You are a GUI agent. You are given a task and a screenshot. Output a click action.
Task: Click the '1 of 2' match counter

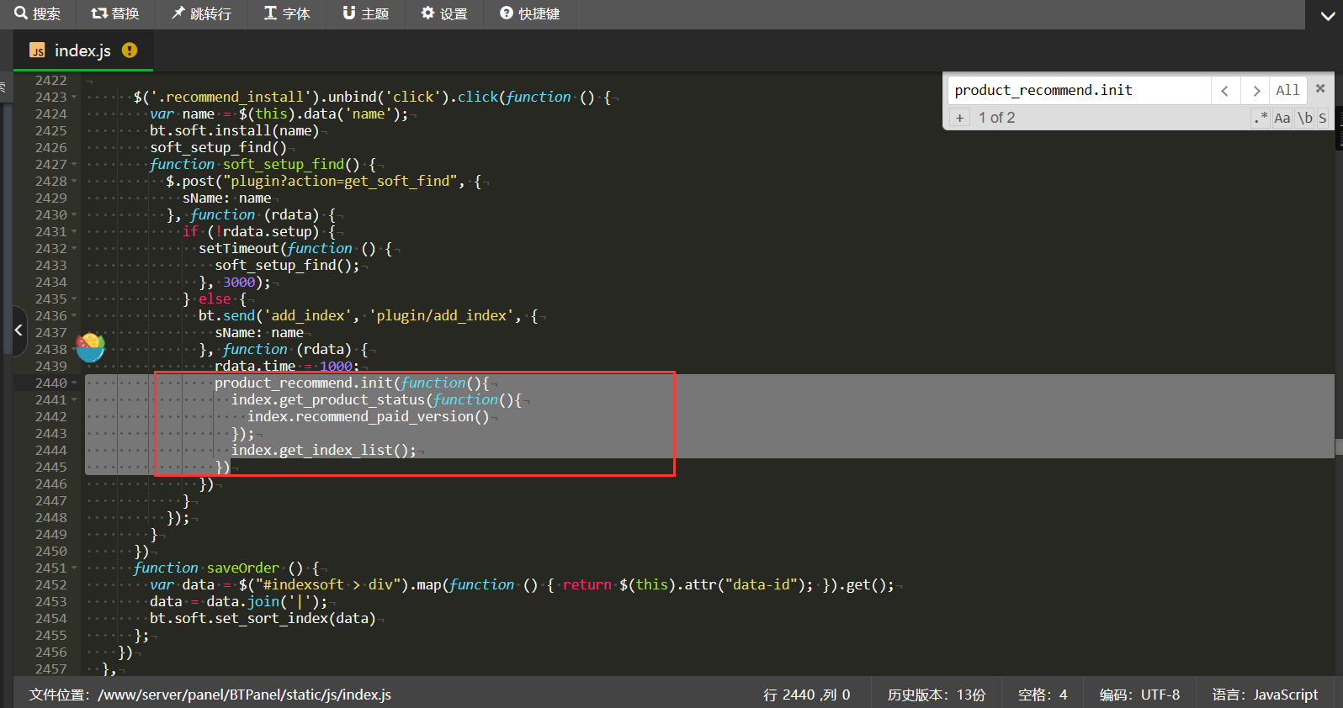(x=996, y=118)
